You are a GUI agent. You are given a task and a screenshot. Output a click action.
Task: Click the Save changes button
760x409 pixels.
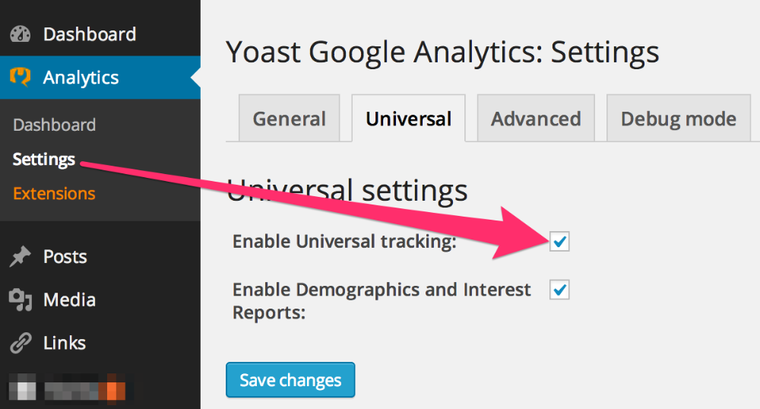pos(290,380)
